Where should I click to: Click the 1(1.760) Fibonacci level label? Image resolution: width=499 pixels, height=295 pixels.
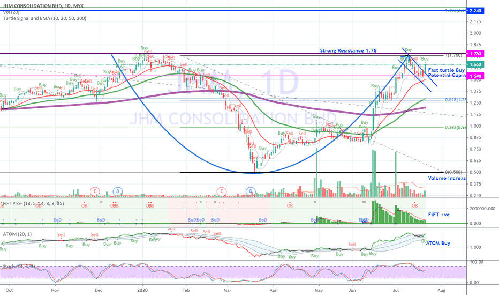click(x=453, y=55)
